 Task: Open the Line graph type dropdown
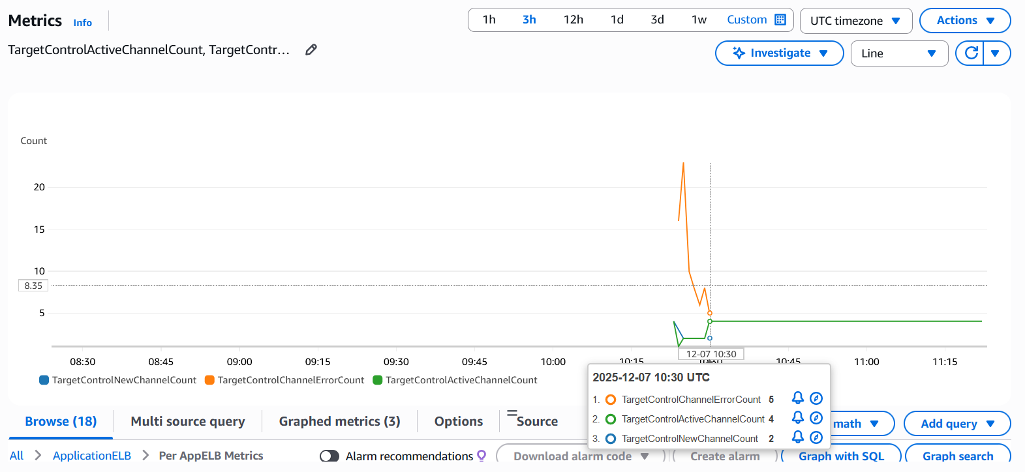click(899, 53)
